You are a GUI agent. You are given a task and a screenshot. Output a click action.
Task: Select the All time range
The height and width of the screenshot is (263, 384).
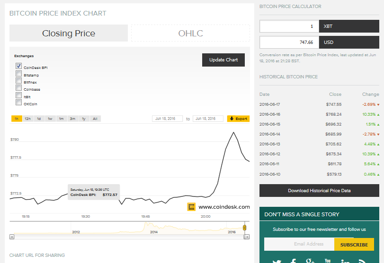[95, 119]
